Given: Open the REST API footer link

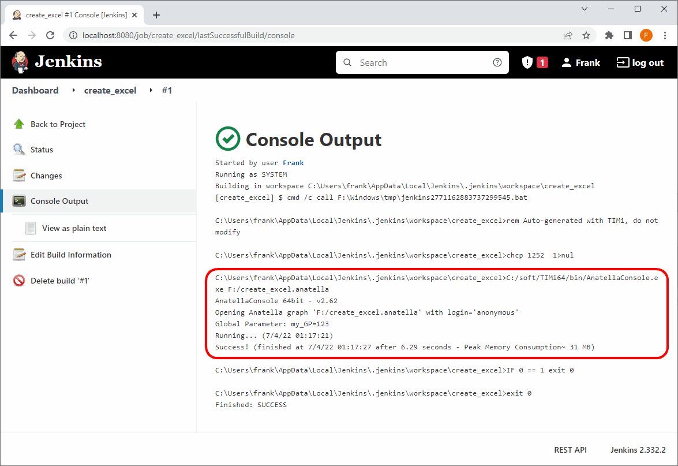Looking at the screenshot, I should 570,450.
